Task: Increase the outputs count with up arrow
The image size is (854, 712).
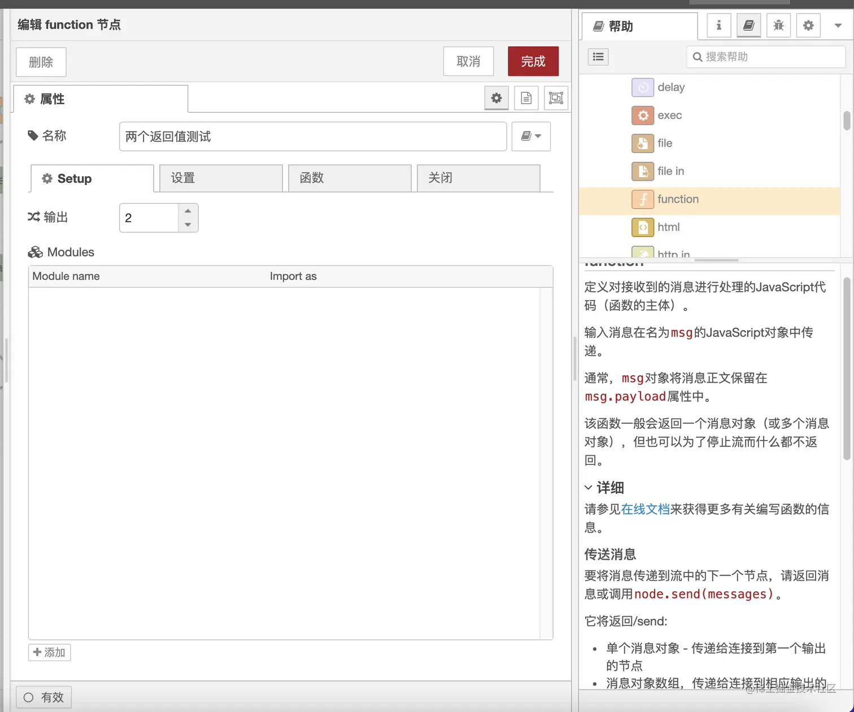Action: coord(188,211)
